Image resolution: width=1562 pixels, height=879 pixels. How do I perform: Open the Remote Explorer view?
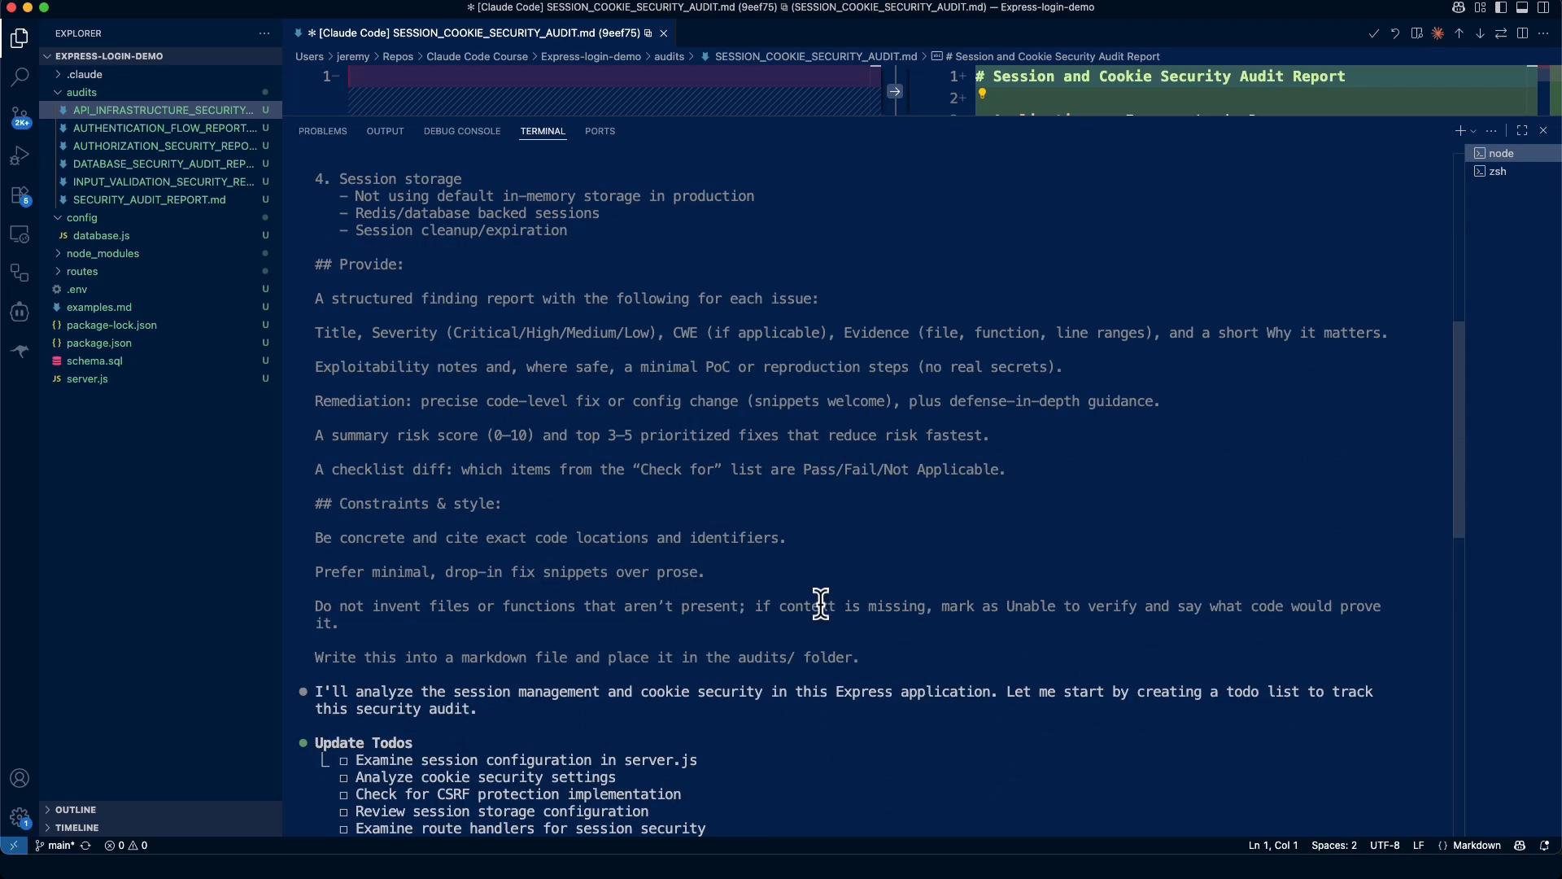tap(20, 234)
